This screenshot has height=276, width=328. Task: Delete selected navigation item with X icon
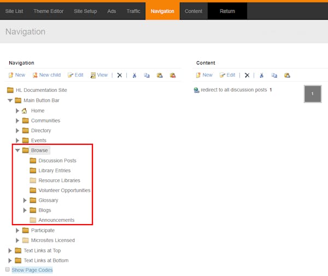tap(119, 75)
